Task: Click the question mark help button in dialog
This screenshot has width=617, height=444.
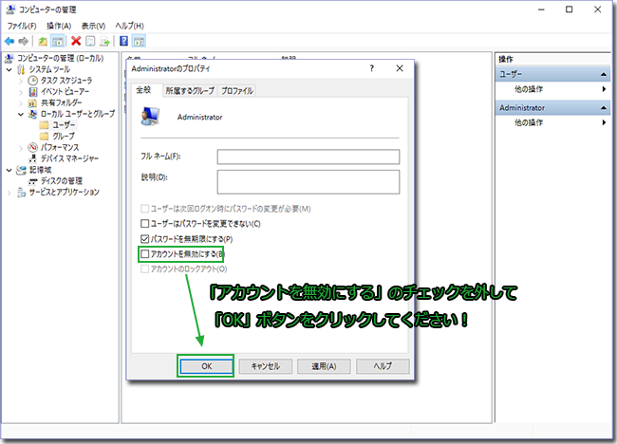Action: click(371, 68)
